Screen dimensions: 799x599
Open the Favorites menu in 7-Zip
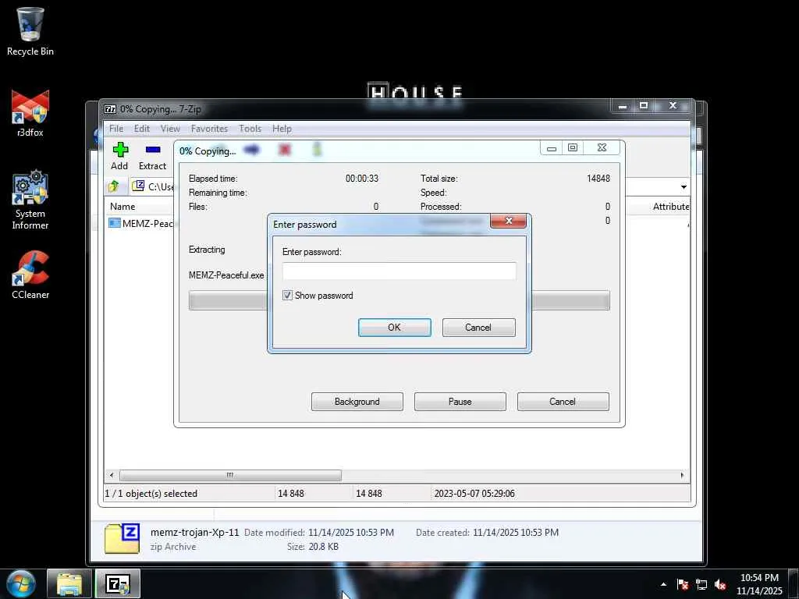pyautogui.click(x=209, y=129)
